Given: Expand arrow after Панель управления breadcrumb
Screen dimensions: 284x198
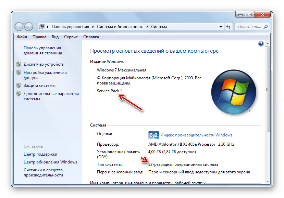Looking at the screenshot, I should point(93,27).
